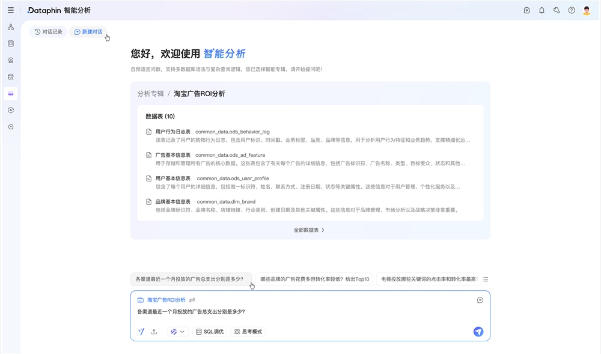Screen dimensions: 601x354
Task: Switch album via swap arrows icon
Action: pos(192,300)
